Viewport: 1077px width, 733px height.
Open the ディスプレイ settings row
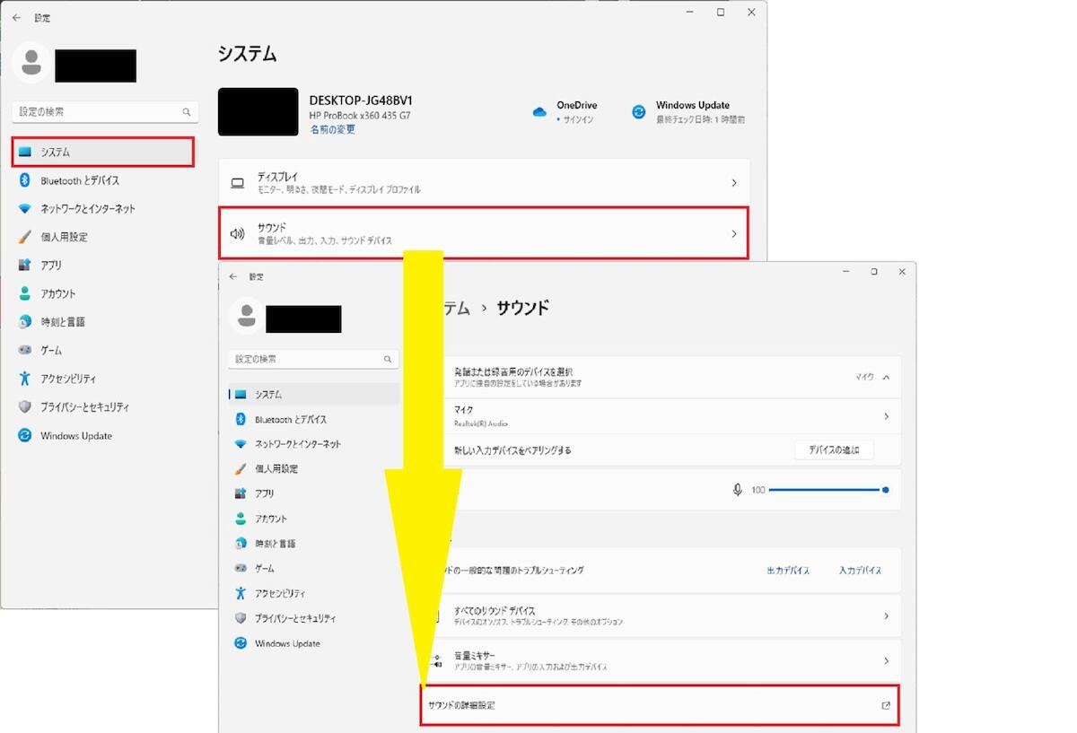point(483,183)
